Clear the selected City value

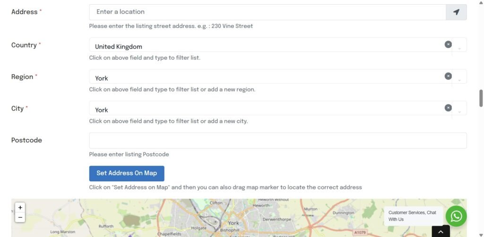click(448, 108)
